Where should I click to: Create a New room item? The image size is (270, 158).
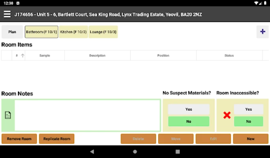pos(251,139)
